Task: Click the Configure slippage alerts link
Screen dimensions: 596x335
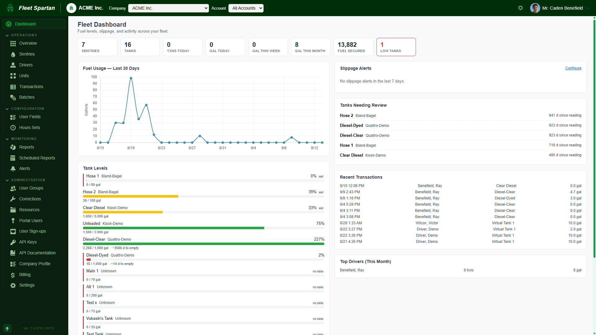Action: tap(573, 68)
